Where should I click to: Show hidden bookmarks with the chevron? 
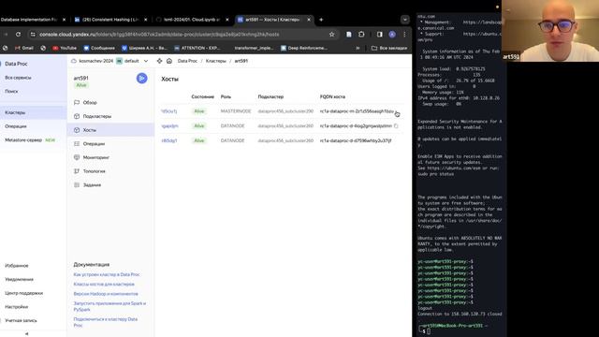pyautogui.click(x=358, y=48)
